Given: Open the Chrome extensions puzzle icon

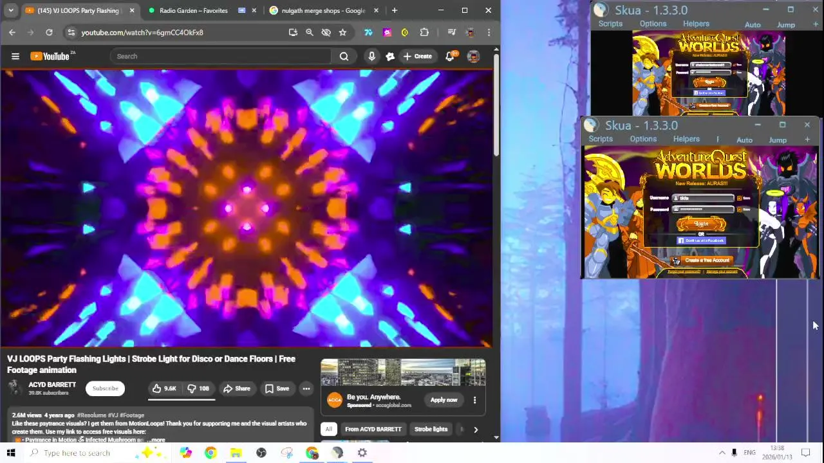Looking at the screenshot, I should pyautogui.click(x=424, y=32).
